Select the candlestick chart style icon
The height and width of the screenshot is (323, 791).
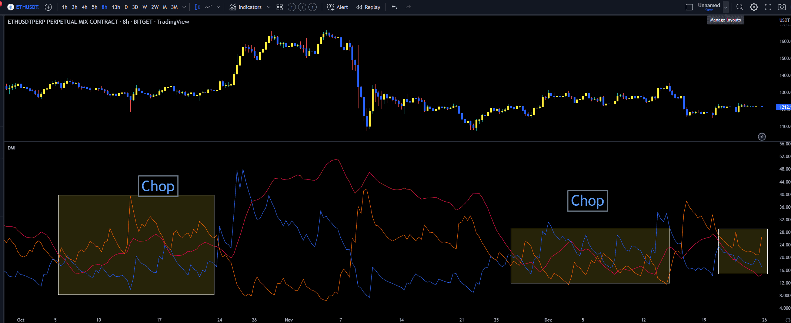(x=197, y=7)
